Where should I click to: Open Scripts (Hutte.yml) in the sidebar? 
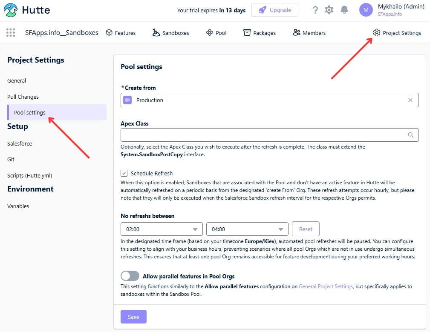(29, 175)
